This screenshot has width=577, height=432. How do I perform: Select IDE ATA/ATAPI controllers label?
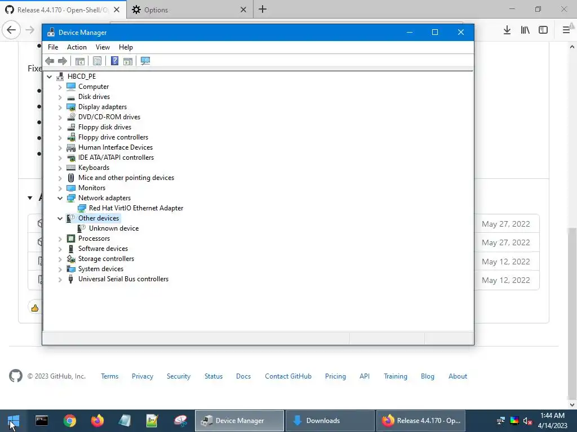tap(116, 157)
